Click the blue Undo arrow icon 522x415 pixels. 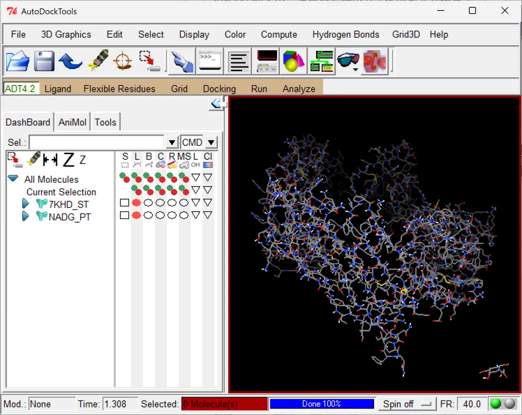[x=70, y=61]
